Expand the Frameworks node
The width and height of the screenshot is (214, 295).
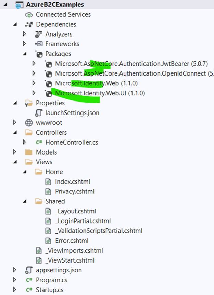tap(24, 44)
